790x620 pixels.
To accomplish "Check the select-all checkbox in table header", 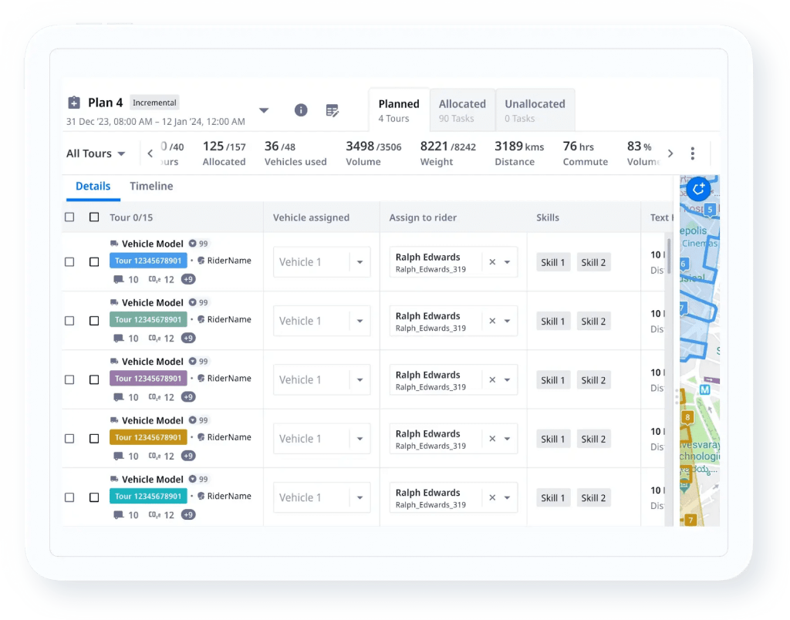I will point(69,217).
